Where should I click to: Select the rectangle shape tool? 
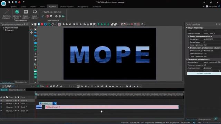pyautogui.click(x=35, y=43)
